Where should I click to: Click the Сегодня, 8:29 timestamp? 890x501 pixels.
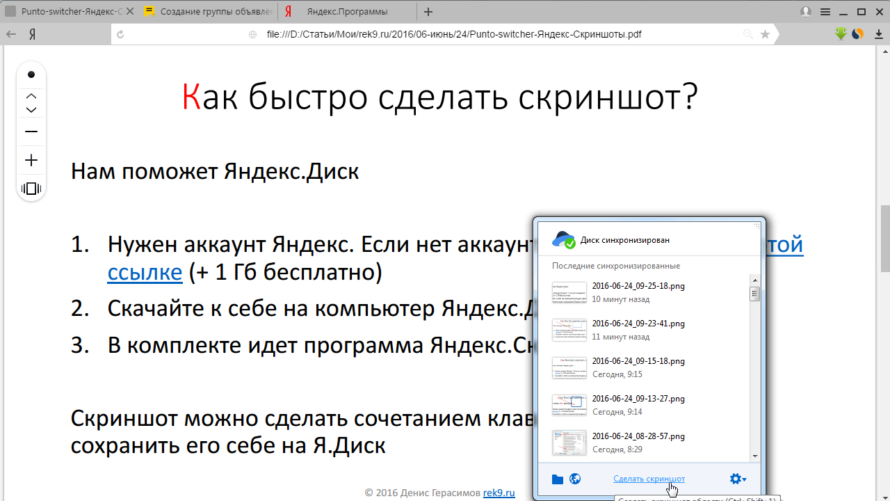(x=617, y=450)
